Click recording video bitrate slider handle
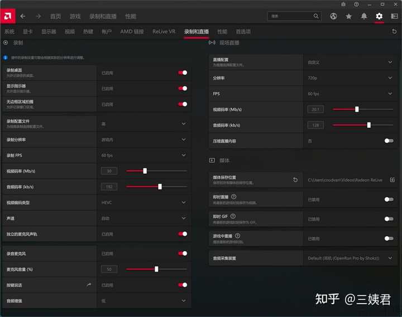Image resolution: width=402 pixels, height=317 pixels. 145,171
